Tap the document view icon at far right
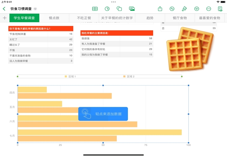The width and height of the screenshot is (227, 157). click(220, 9)
